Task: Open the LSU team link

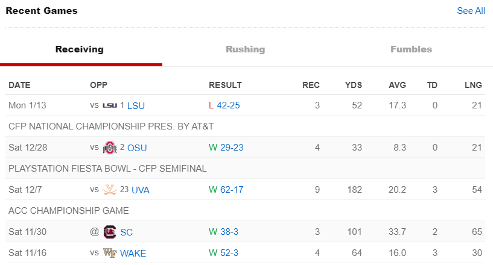Action: [136, 106]
